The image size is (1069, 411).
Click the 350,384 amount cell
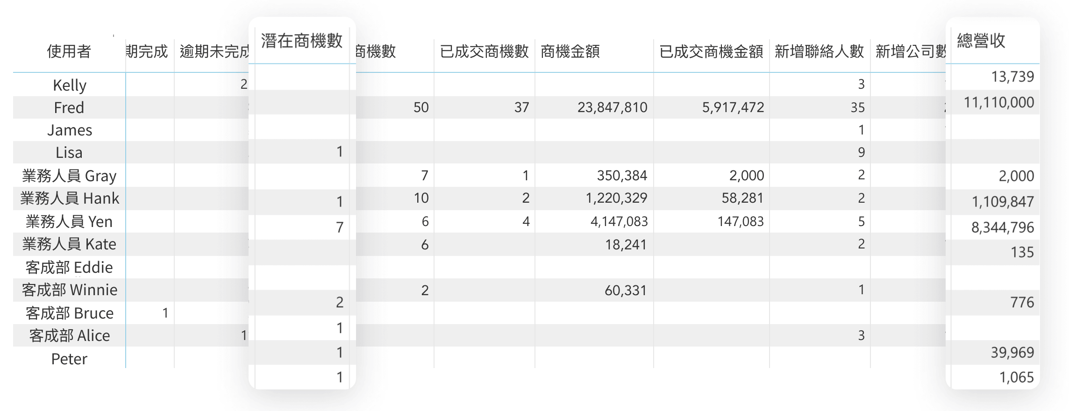(622, 176)
